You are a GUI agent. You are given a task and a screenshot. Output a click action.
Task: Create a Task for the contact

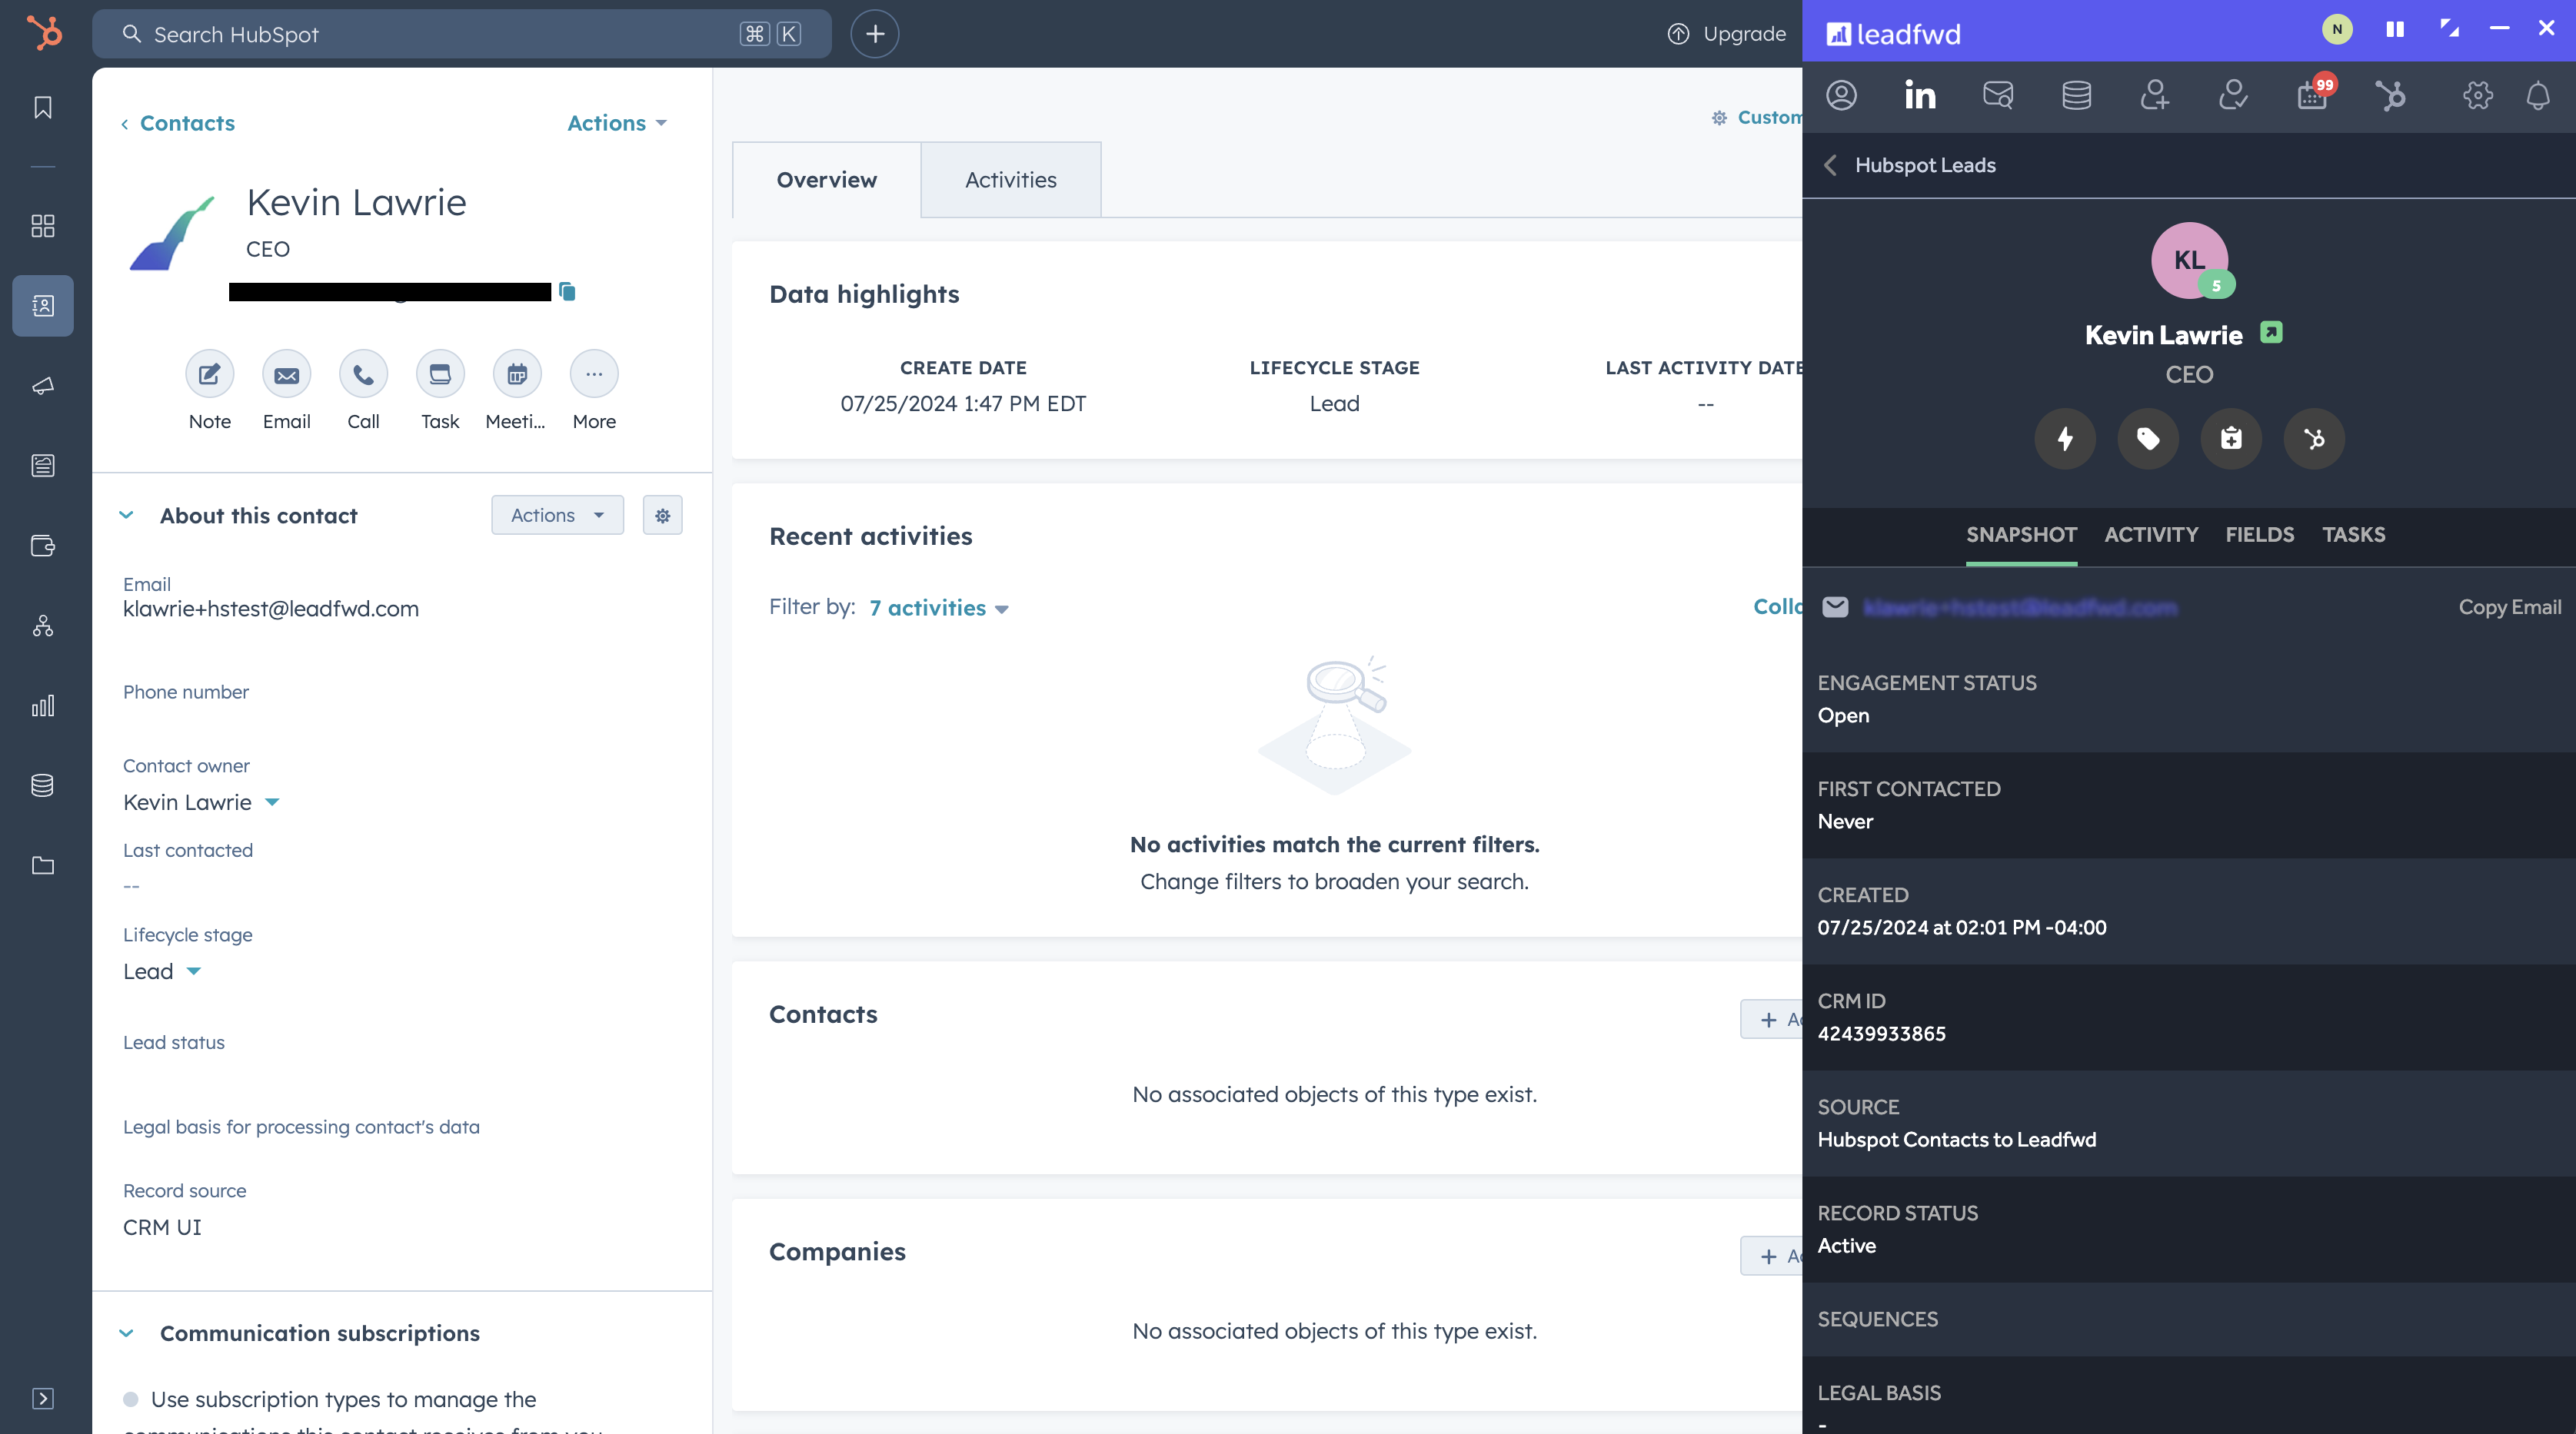tap(440, 373)
